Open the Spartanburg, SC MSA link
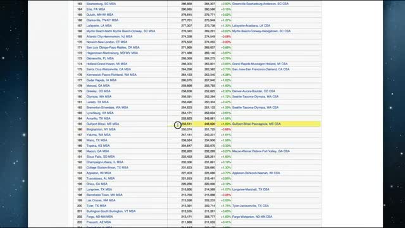The image size is (405, 228). 101,4
